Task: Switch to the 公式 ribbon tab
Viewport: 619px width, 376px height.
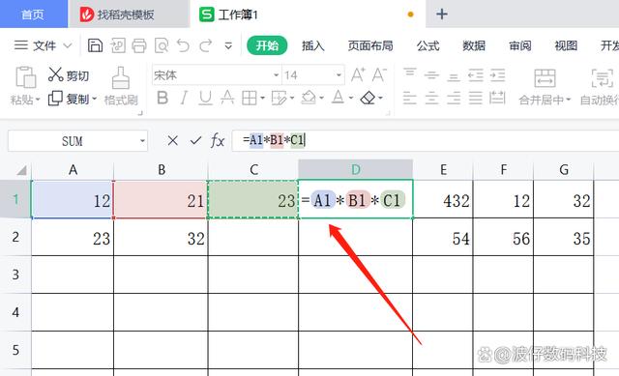Action: [x=427, y=45]
